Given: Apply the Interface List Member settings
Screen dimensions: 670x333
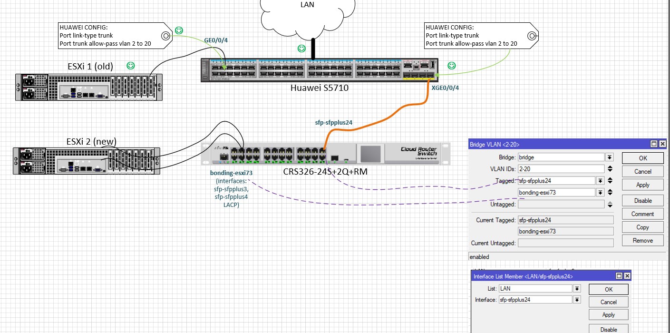Looking at the screenshot, I should (x=608, y=315).
